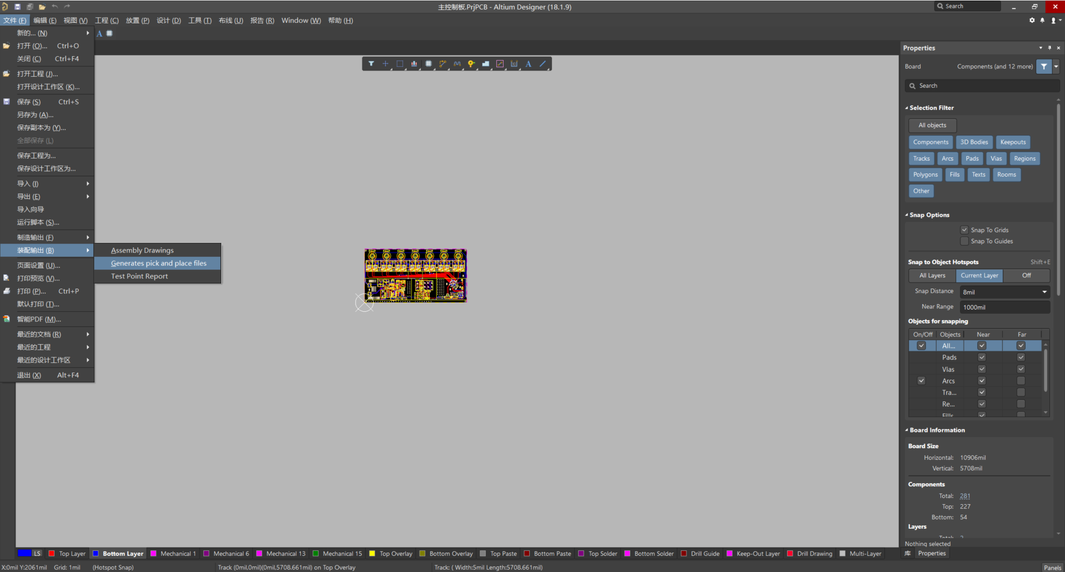Image resolution: width=1065 pixels, height=572 pixels.
Task: Click the save icon in the title bar
Action: (17, 7)
